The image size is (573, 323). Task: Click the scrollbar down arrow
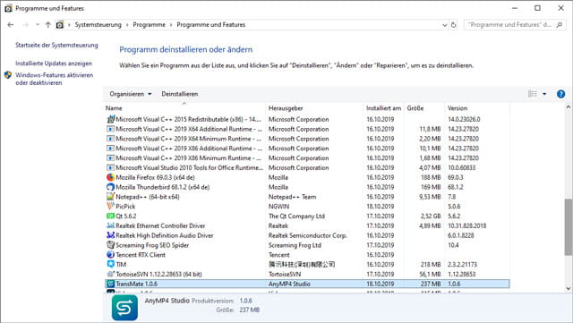[569, 289]
